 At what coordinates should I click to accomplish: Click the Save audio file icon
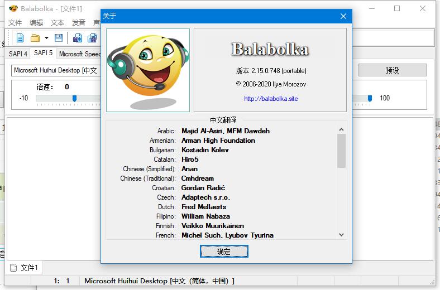click(78, 38)
